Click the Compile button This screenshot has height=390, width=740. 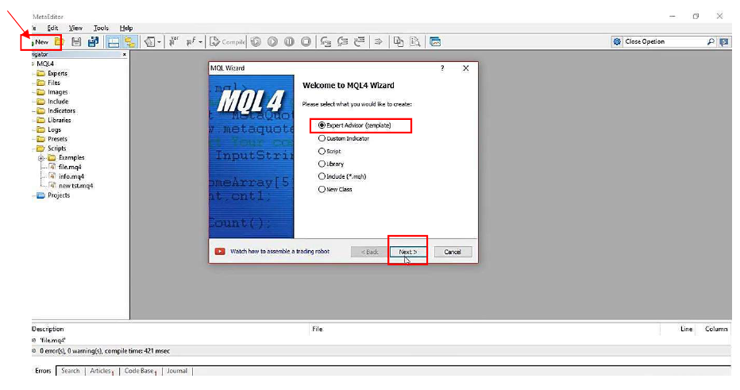pos(227,42)
